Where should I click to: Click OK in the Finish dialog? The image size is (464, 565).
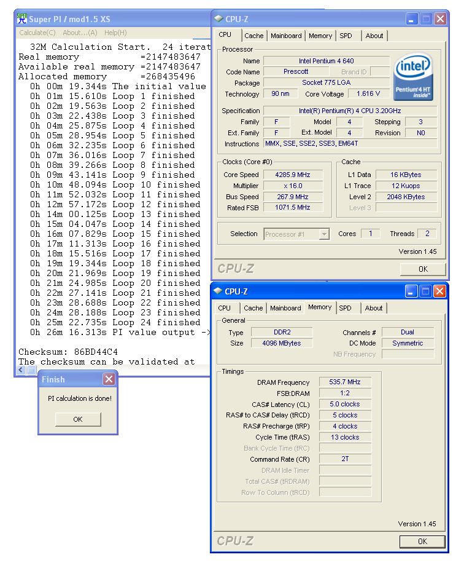tap(78, 419)
